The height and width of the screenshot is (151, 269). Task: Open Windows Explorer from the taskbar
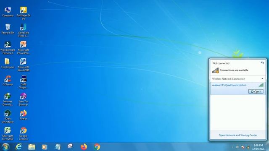click(x=32, y=147)
